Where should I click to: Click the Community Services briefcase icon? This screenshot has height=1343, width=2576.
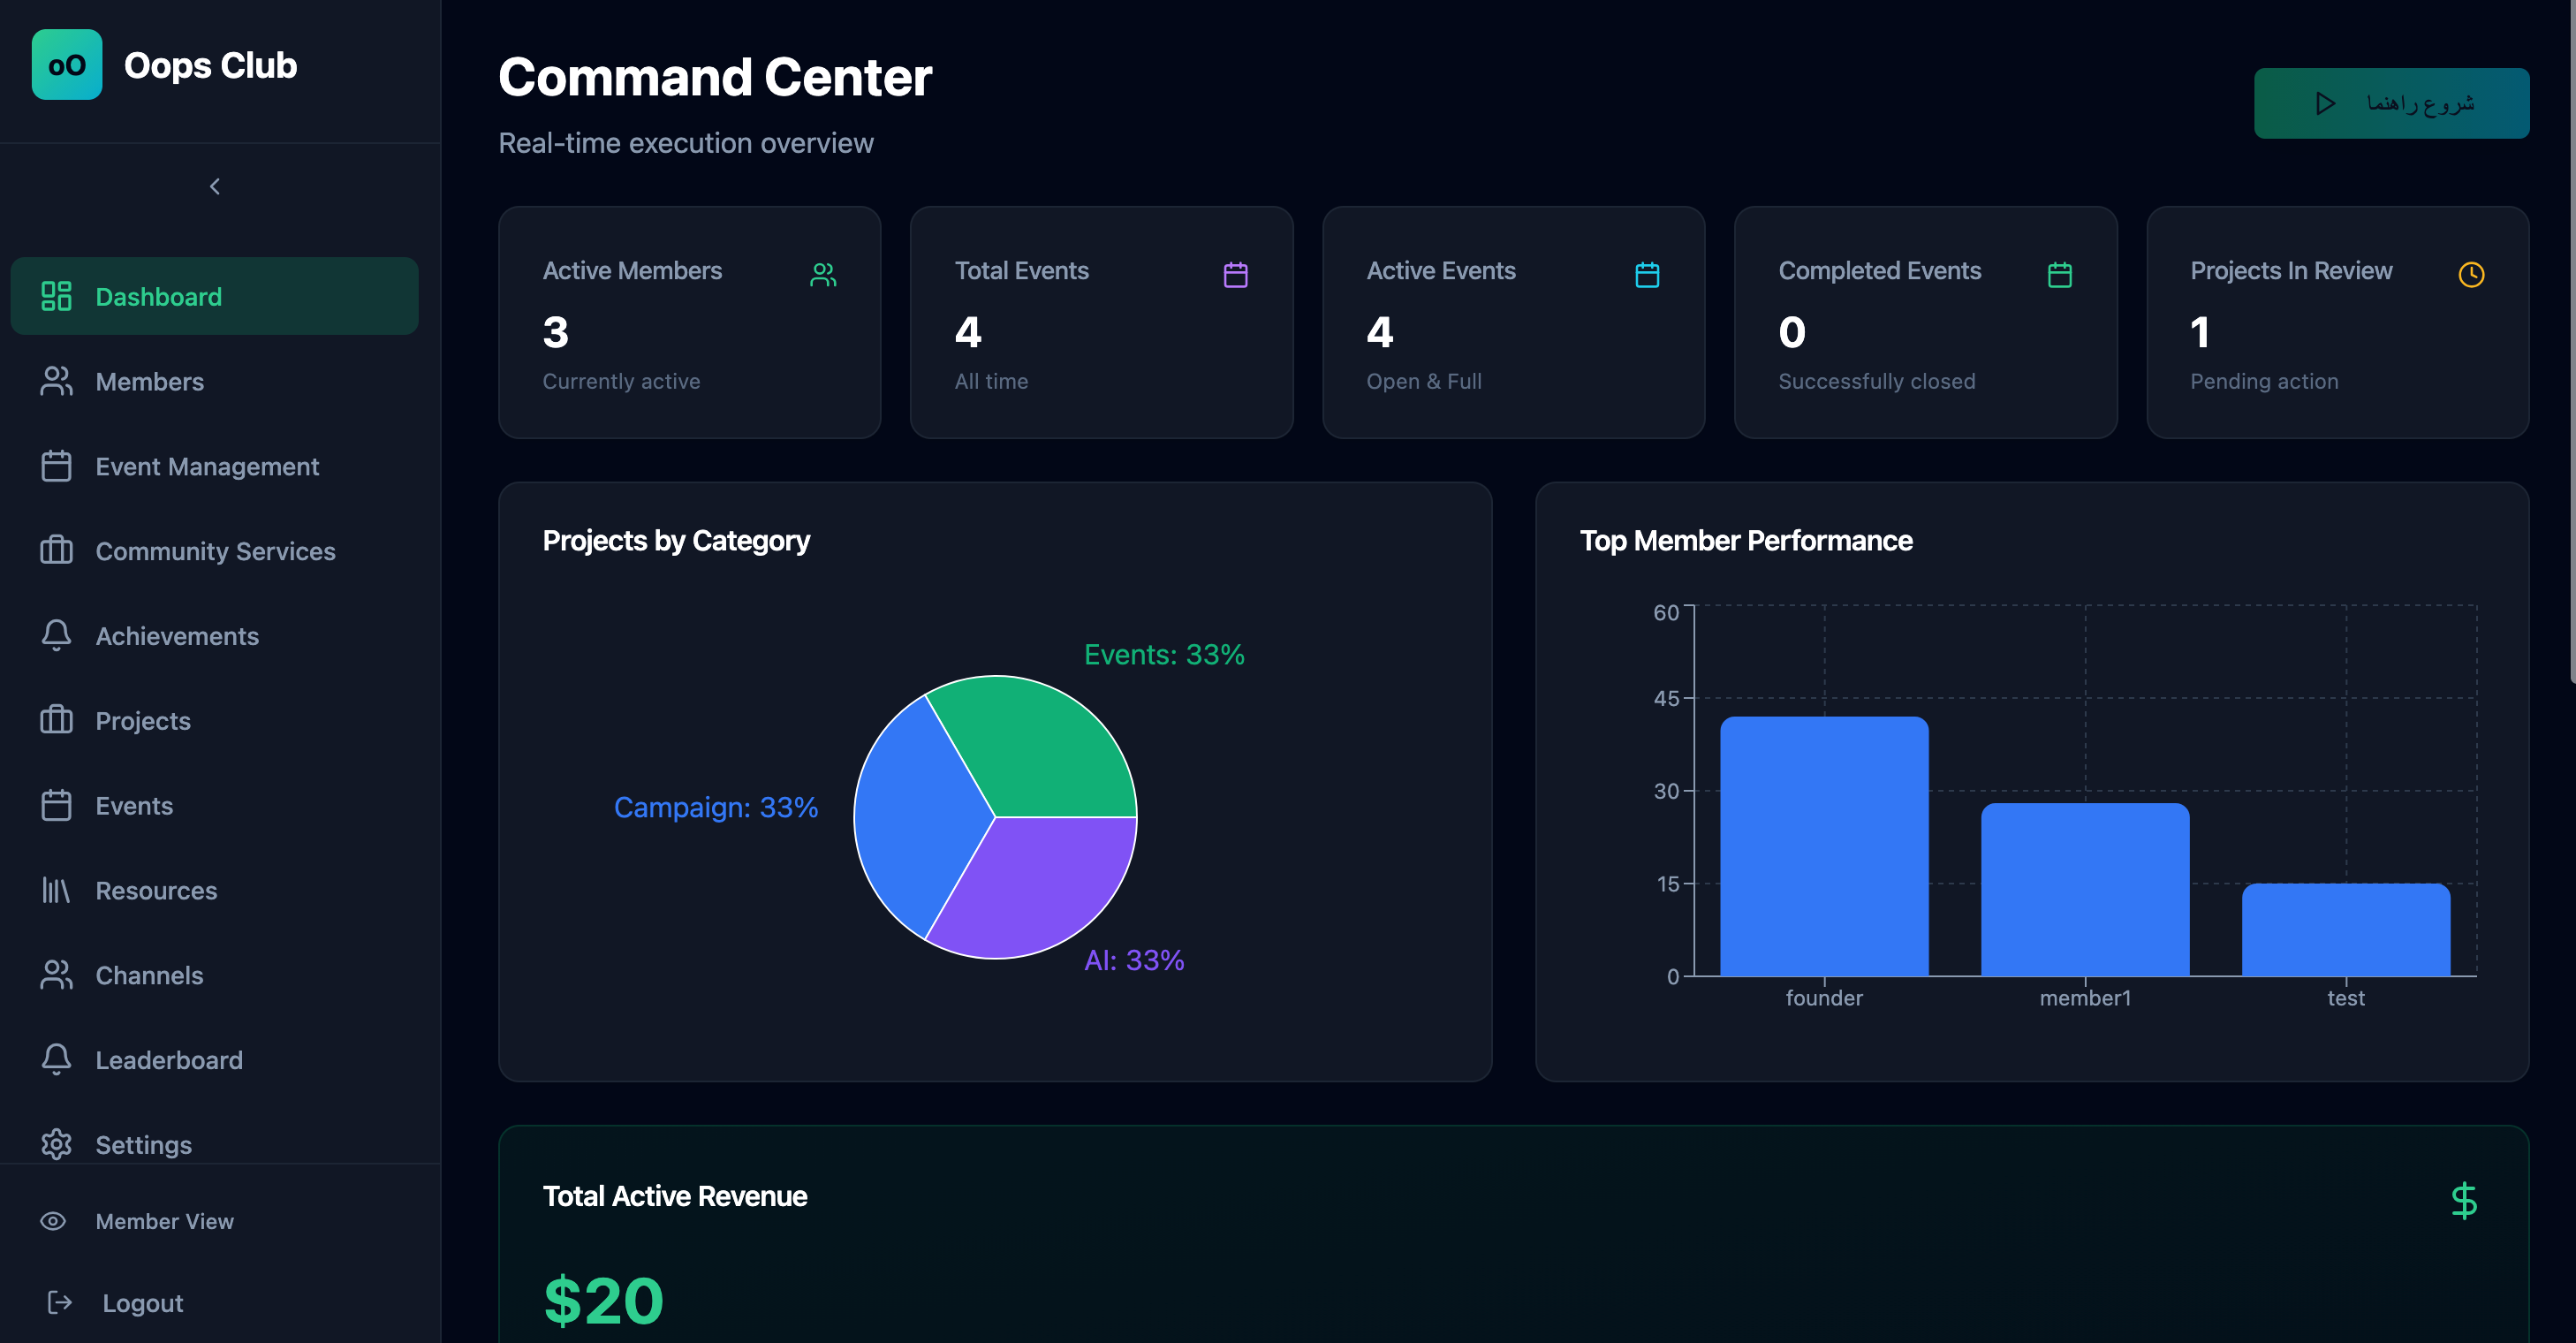pos(56,551)
